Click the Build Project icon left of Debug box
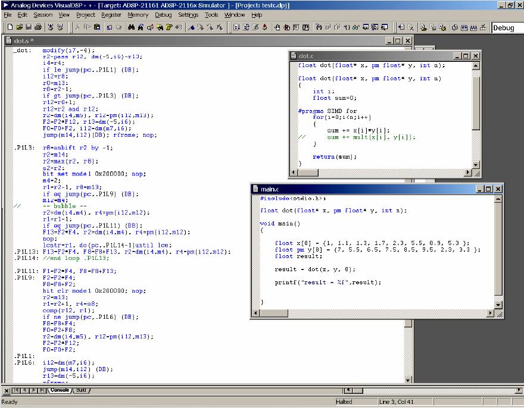This screenshot has width=524, height=408. (x=464, y=27)
